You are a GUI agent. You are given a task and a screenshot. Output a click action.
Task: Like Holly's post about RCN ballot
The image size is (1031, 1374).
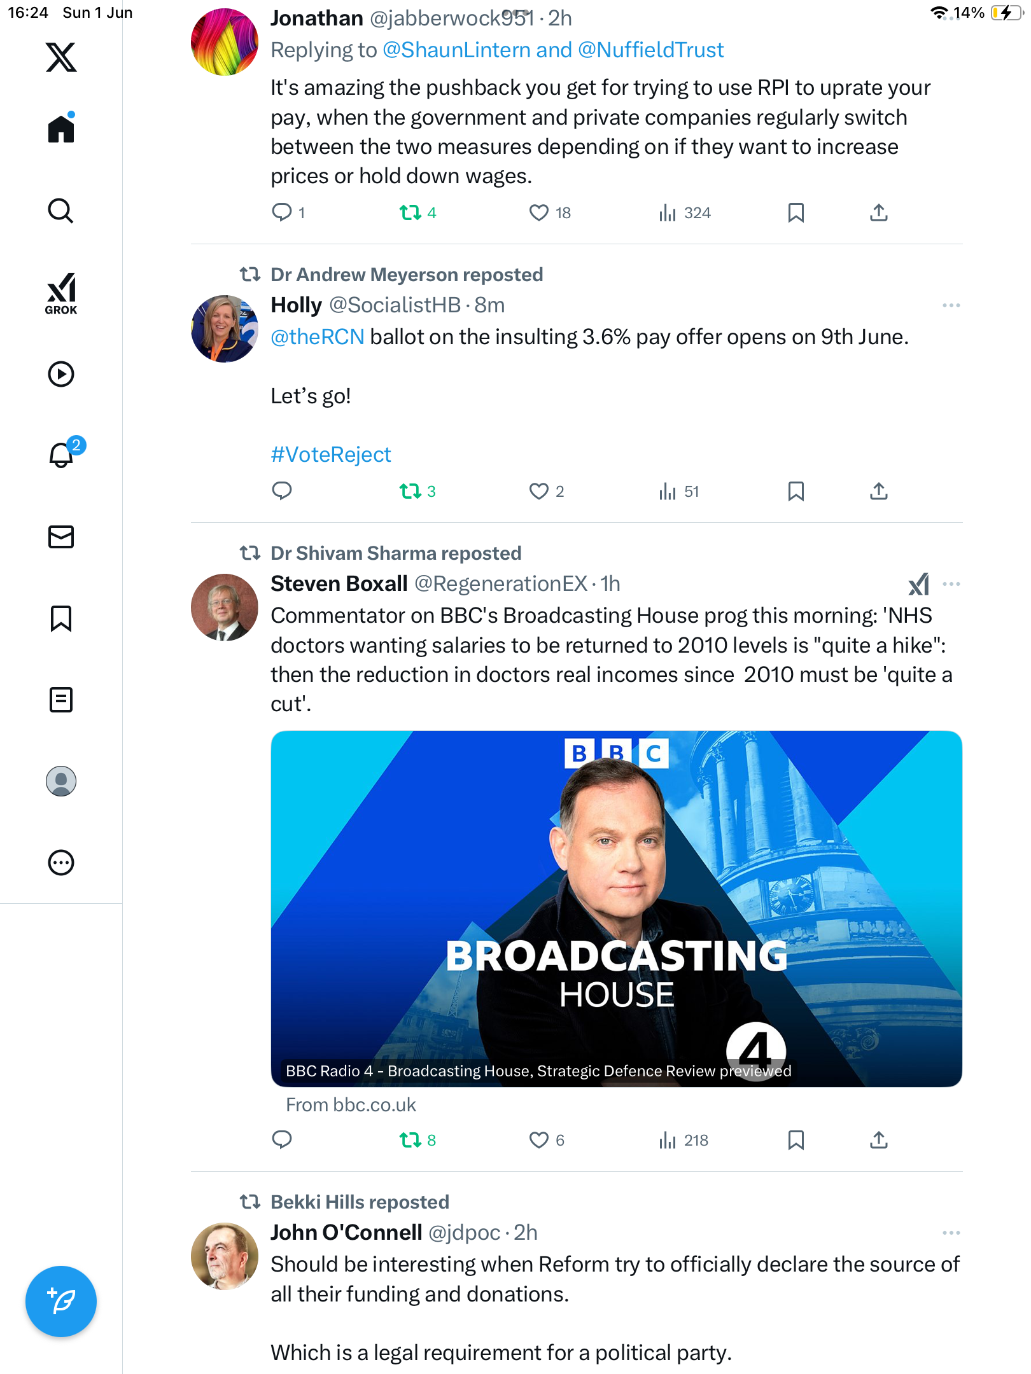coord(547,491)
